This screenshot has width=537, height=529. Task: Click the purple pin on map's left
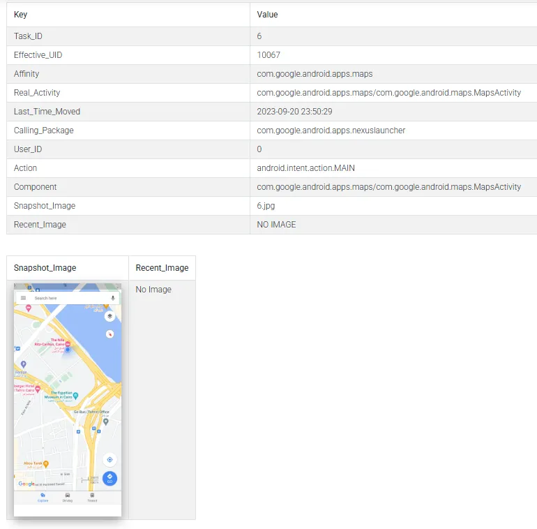[23, 364]
